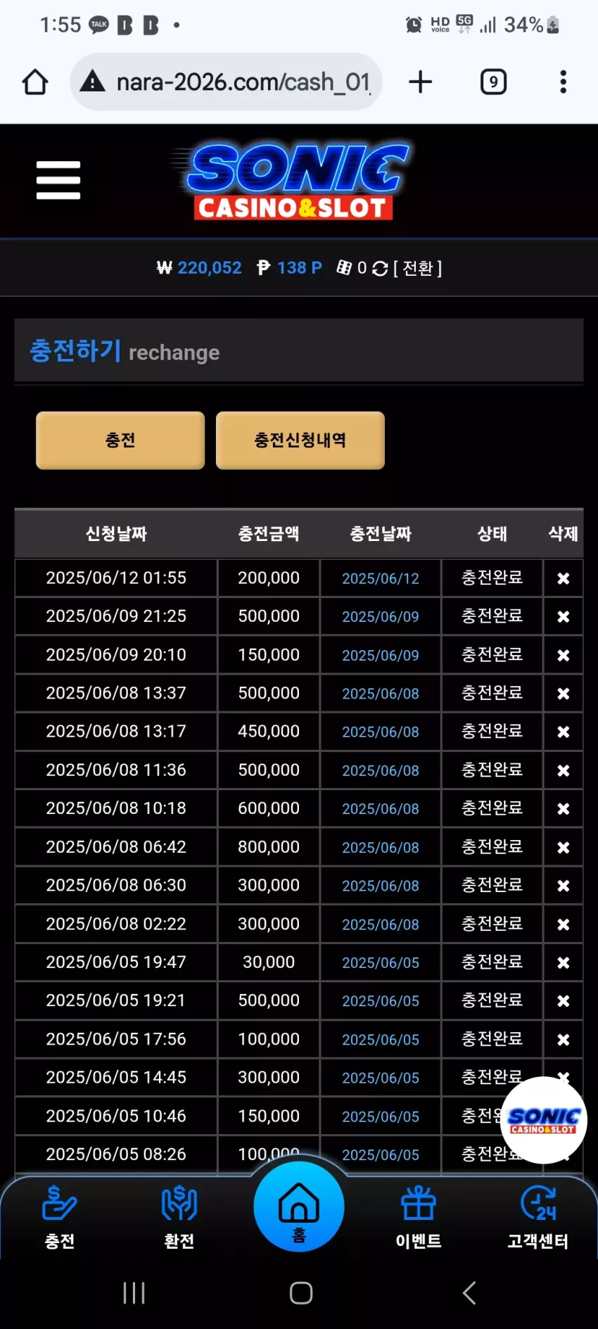Image resolution: width=598 pixels, height=1329 pixels.
Task: Show open tabs counter
Action: [493, 82]
